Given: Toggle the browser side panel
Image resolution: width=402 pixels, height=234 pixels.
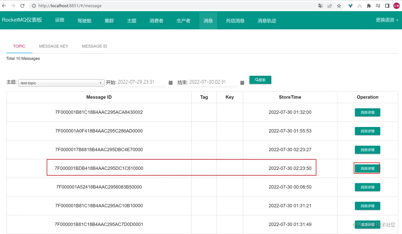Looking at the screenshot, I should coord(387,6).
